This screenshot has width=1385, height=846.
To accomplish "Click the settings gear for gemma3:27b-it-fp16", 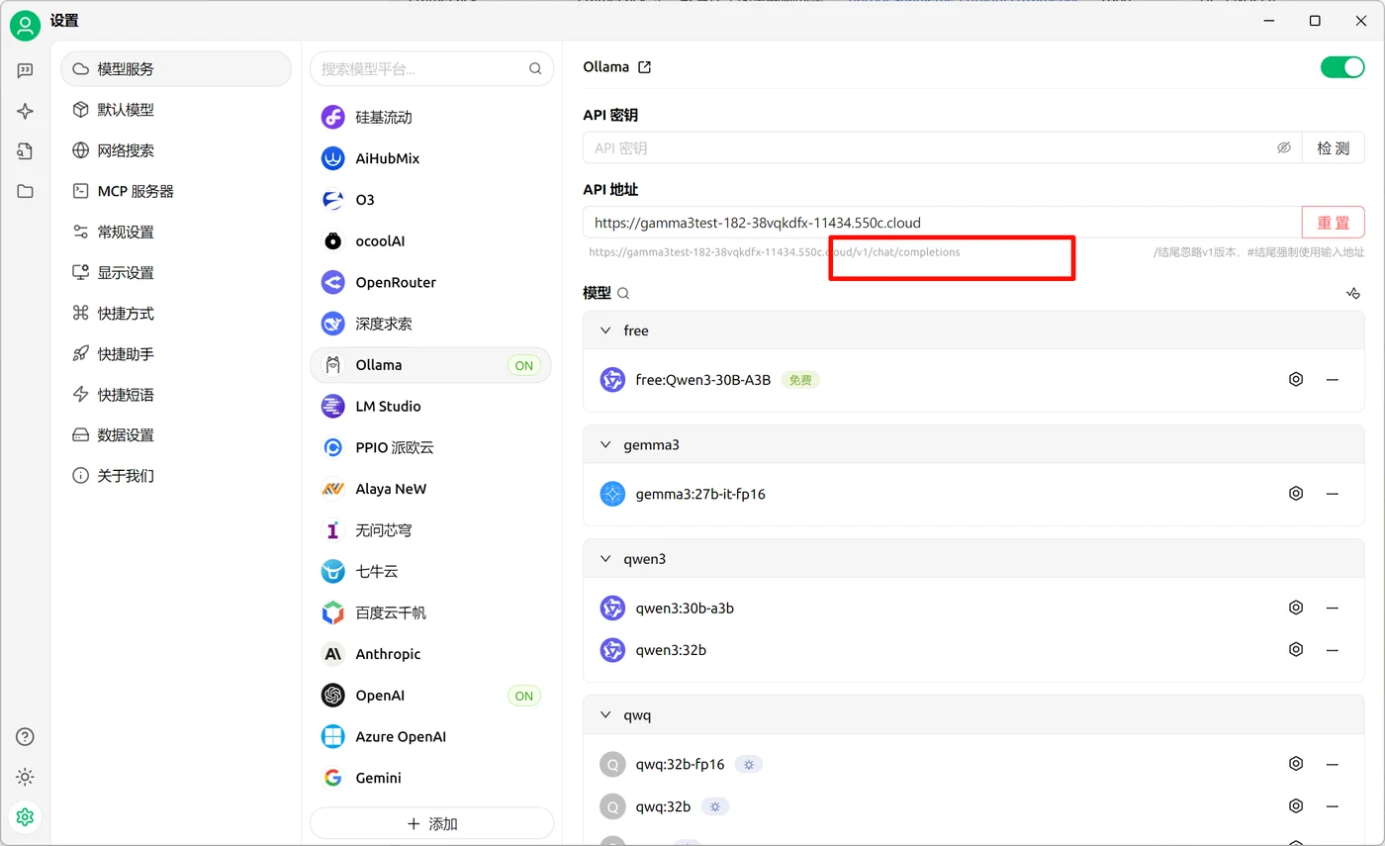I will pos(1296,493).
